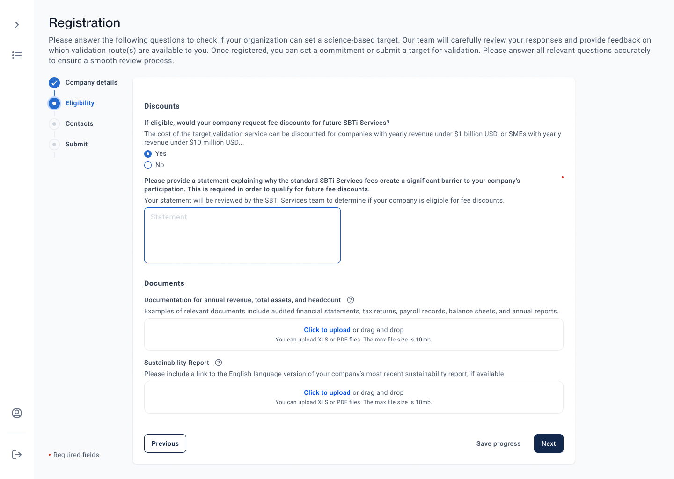Select the No radio button for discounts
Viewport: 674px width, 479px height.
tap(148, 165)
